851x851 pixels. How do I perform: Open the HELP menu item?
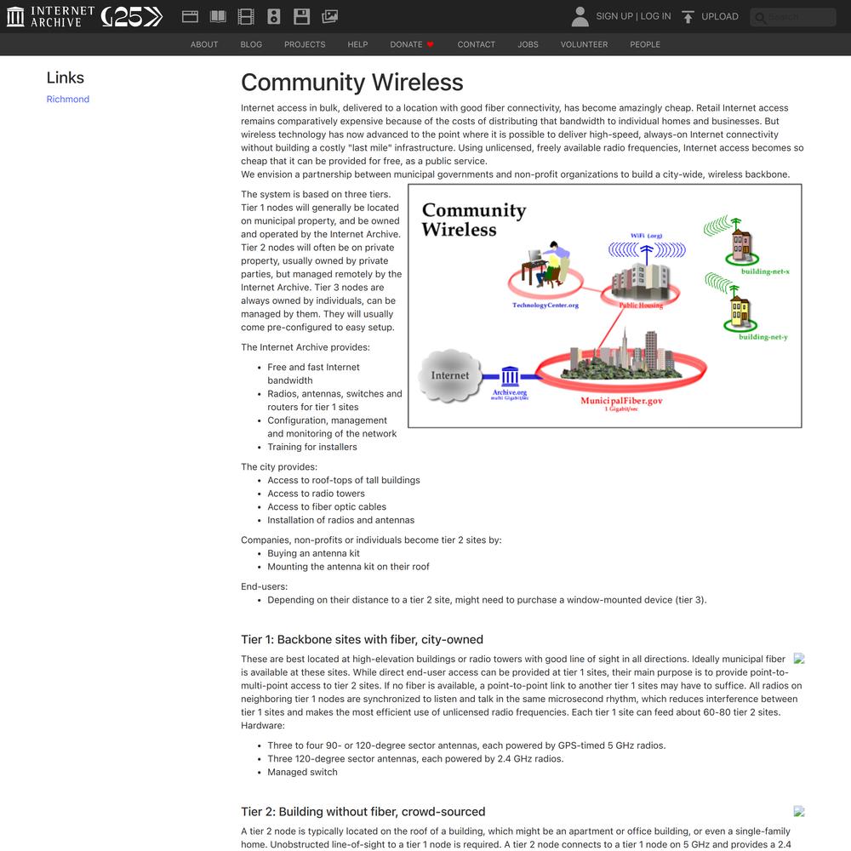pos(357,44)
